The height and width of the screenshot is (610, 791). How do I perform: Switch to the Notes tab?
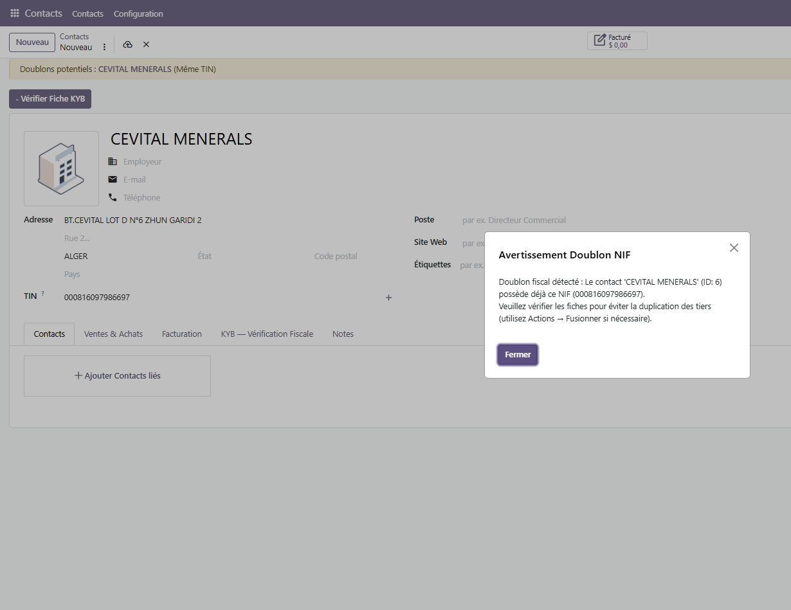click(343, 334)
